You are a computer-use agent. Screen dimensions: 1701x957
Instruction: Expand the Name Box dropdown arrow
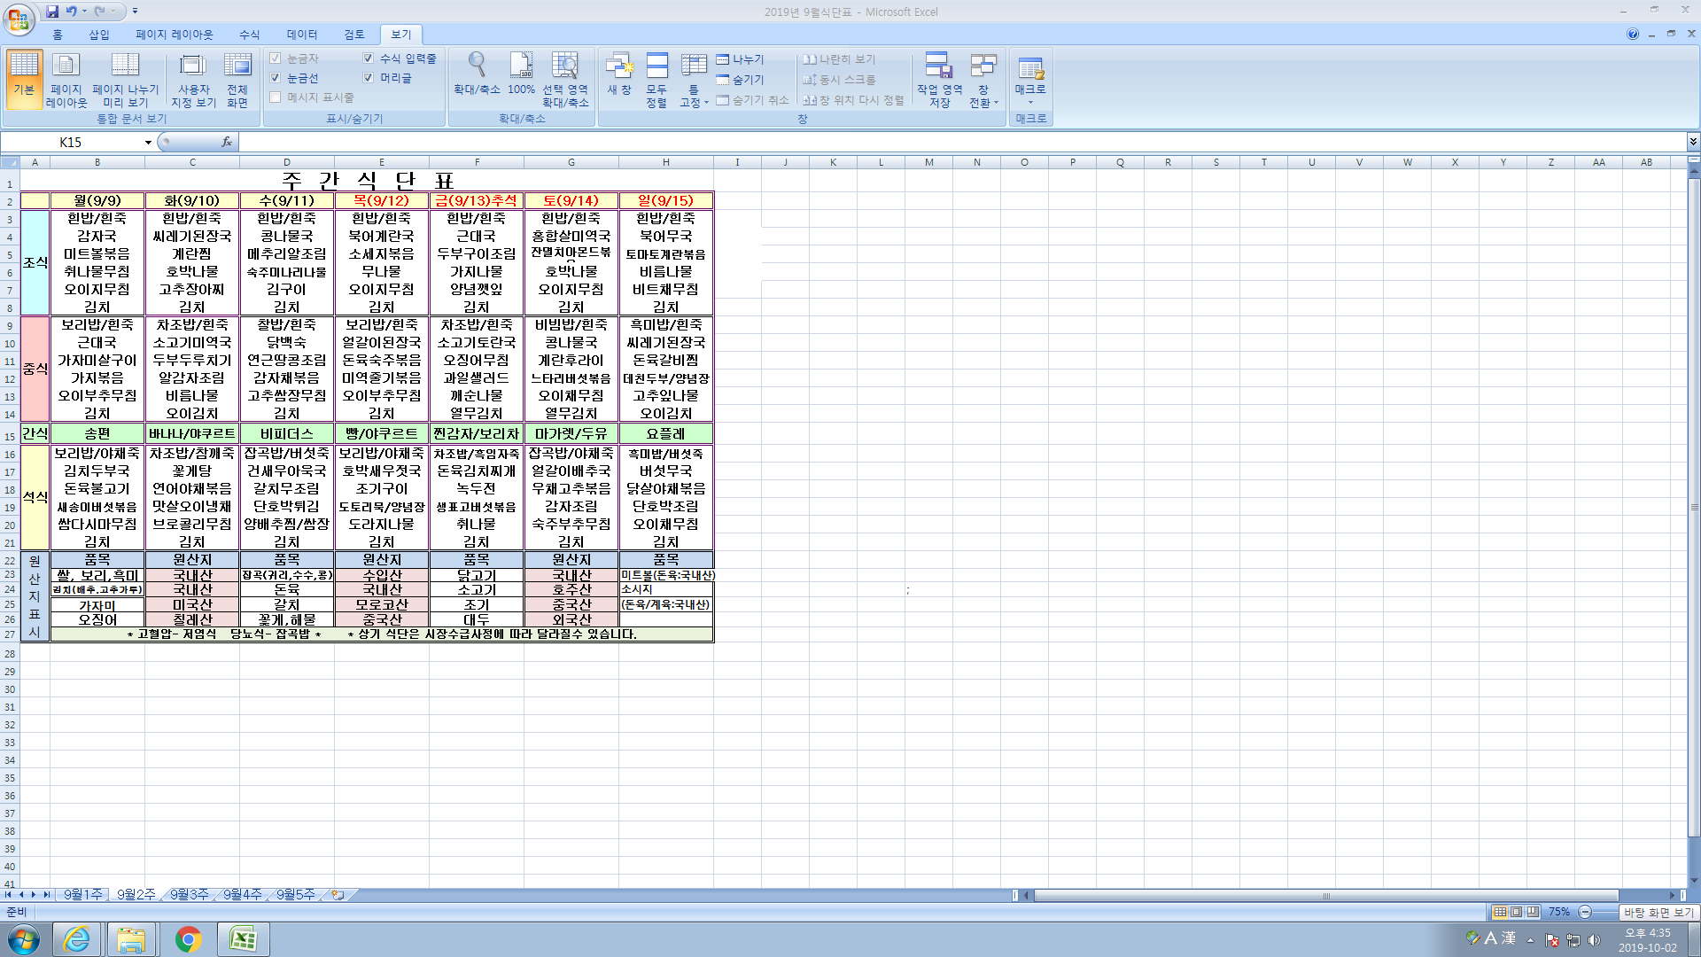pos(148,142)
